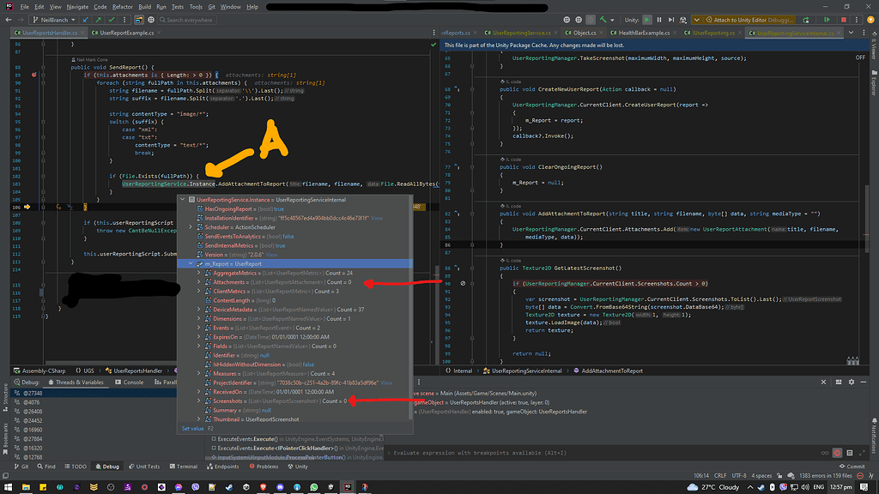Click the View link next to ProjectIdentifier
The image size is (879, 494).
386,382
